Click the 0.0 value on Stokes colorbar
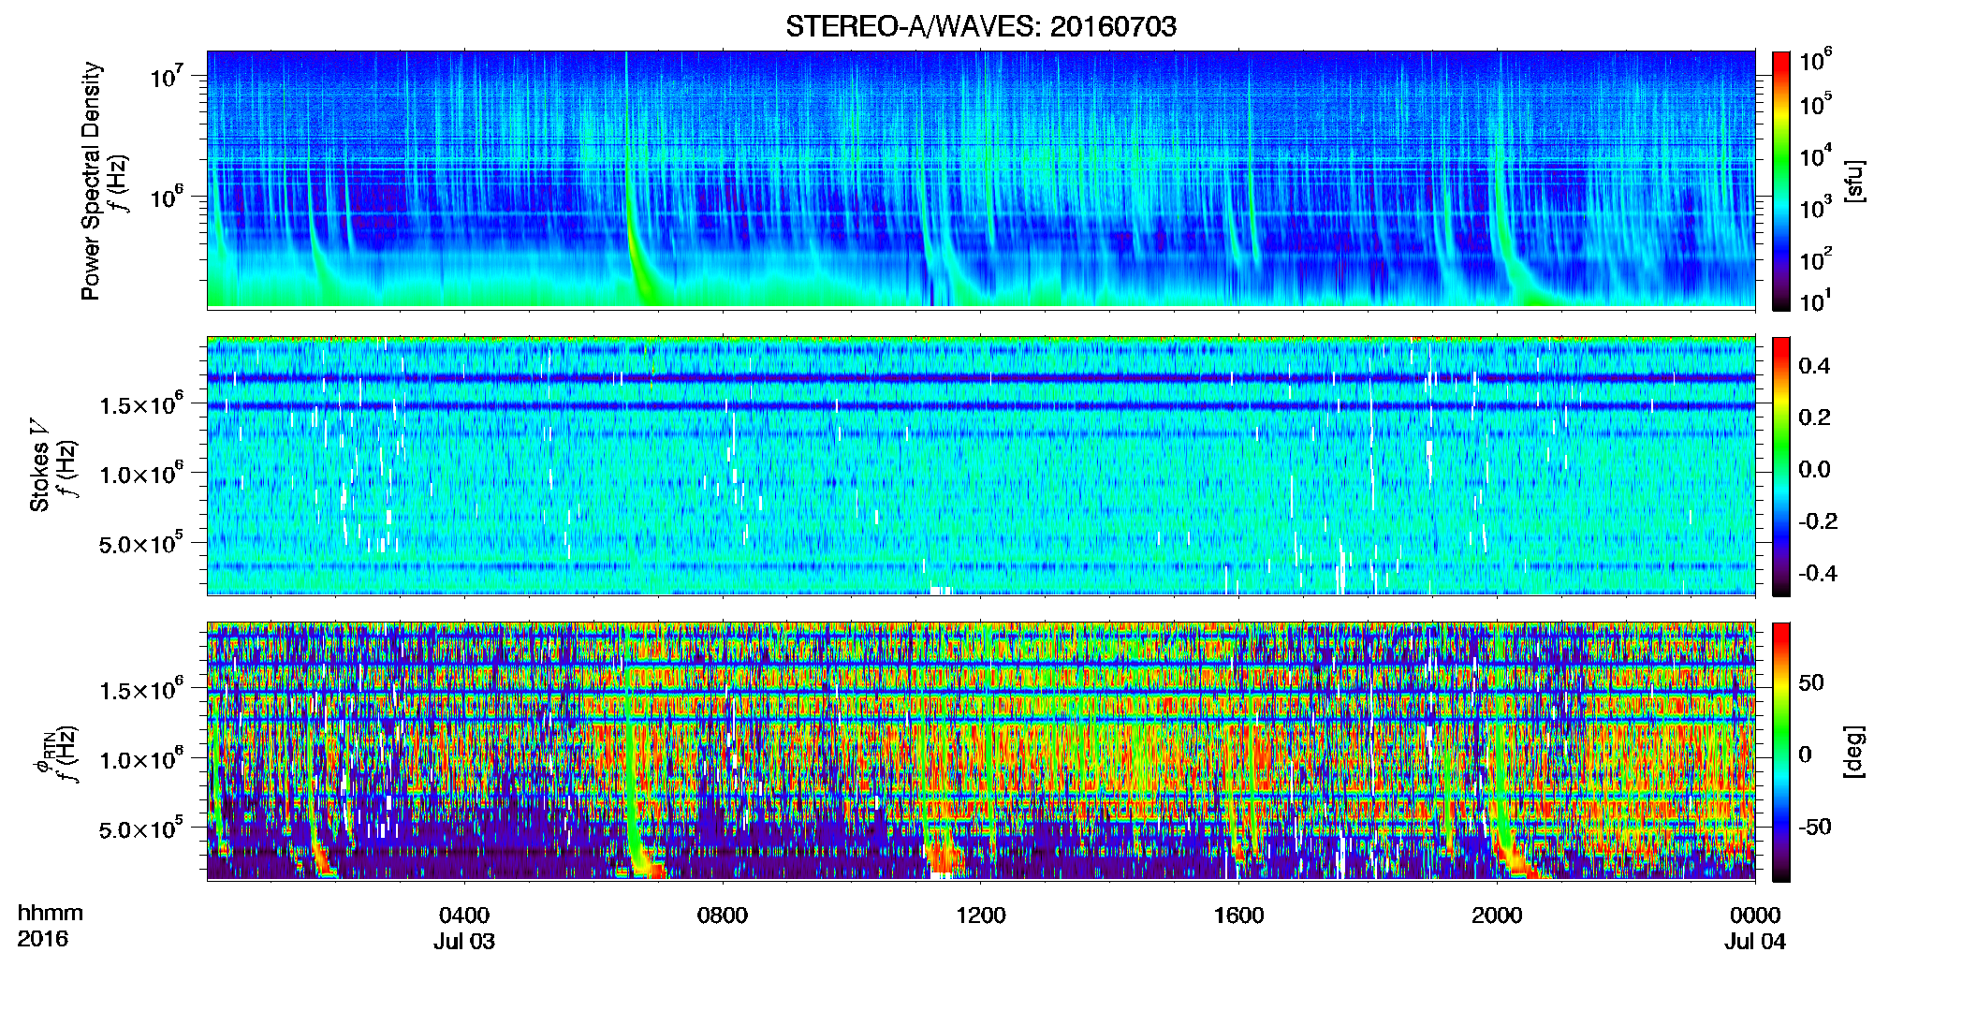The width and height of the screenshot is (1962, 1011). point(1814,469)
